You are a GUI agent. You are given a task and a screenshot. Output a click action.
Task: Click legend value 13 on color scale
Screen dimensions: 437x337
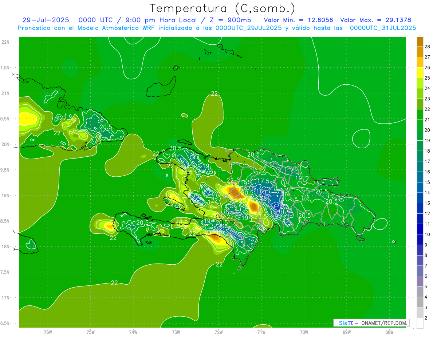[427, 203]
